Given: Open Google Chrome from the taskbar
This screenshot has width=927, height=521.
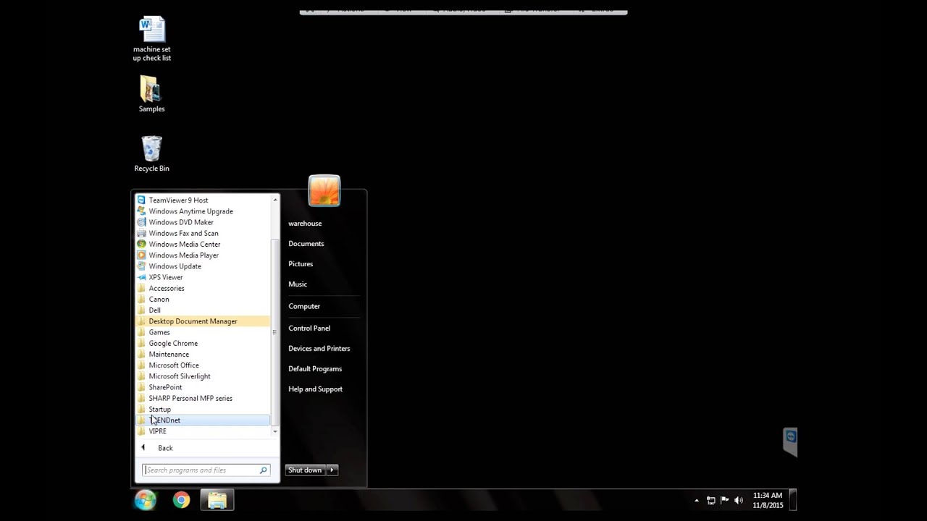Looking at the screenshot, I should click(181, 500).
